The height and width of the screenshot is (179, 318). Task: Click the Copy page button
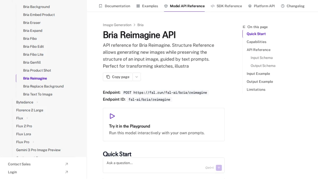118,77
